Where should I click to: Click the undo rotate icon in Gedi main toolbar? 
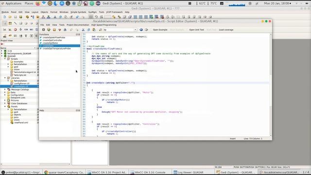[x=96, y=17]
